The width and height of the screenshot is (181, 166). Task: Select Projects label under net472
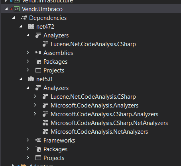[x=54, y=70]
